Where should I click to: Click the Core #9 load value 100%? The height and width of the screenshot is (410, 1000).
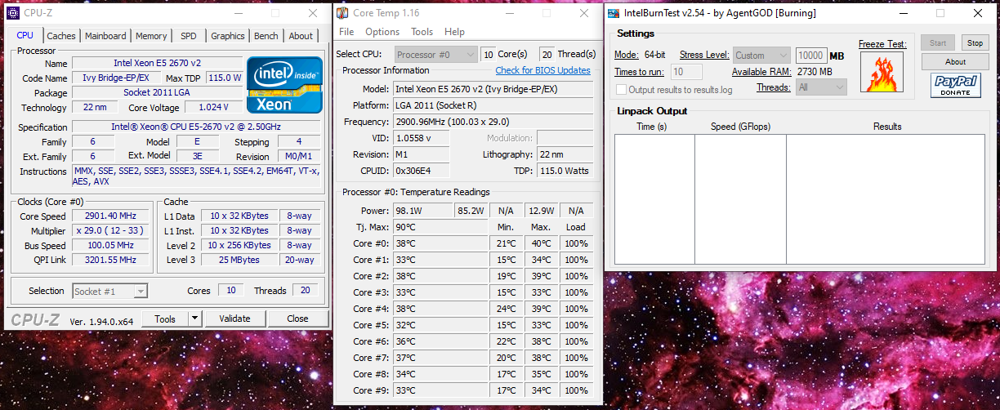576,390
